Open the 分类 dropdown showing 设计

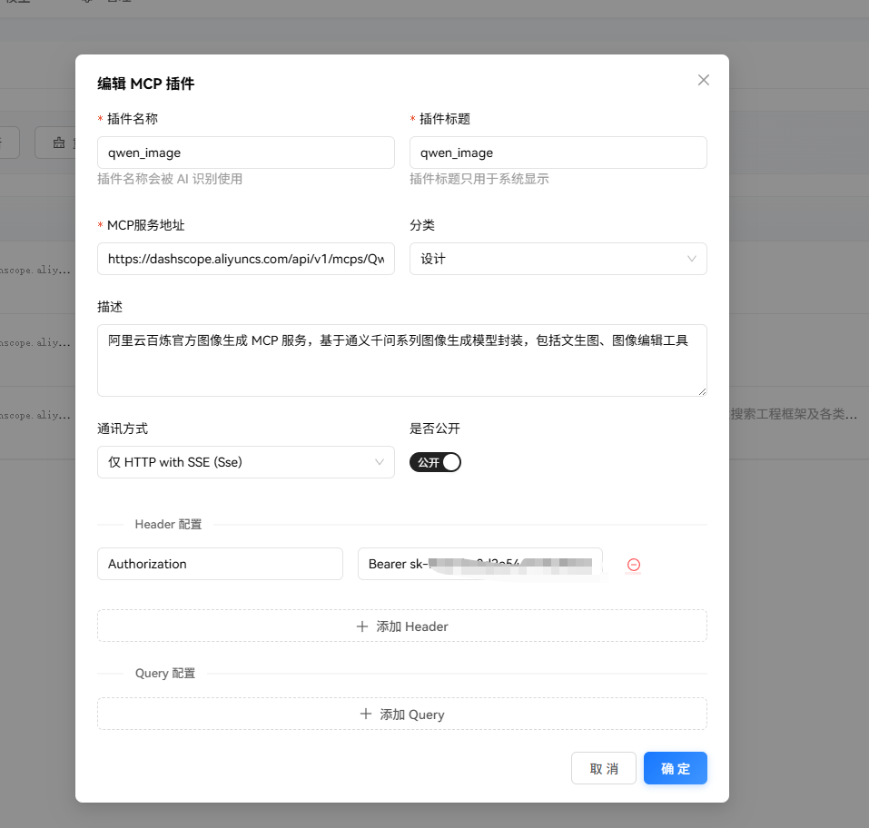pyautogui.click(x=545, y=259)
